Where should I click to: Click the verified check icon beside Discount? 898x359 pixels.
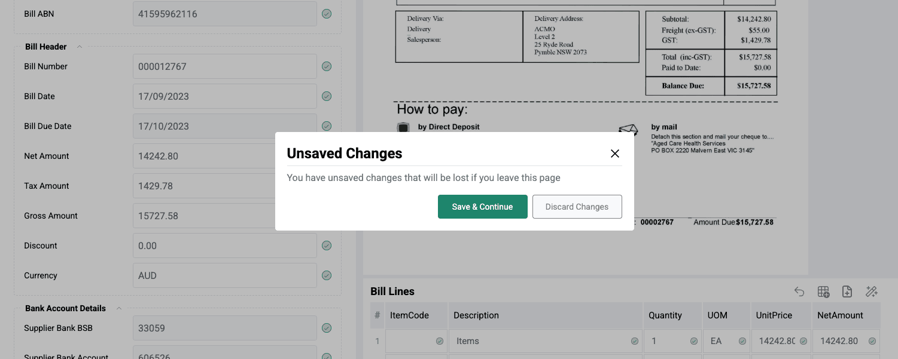pyautogui.click(x=327, y=246)
